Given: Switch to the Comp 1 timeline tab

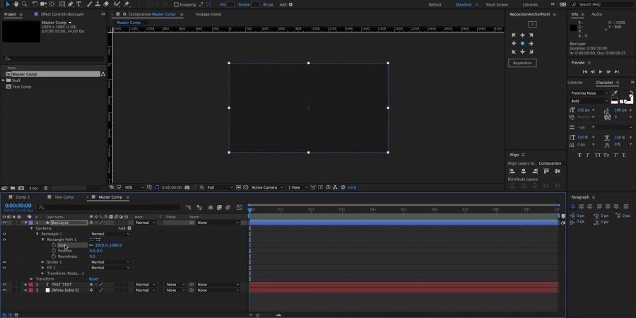Looking at the screenshot, I should (x=23, y=197).
